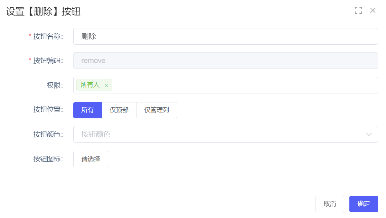This screenshot has height=218, width=386.
Task: Click the 所有人 tag text
Action: tap(90, 85)
